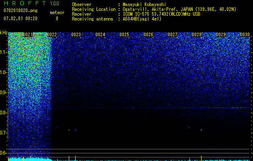
Task: Select the version number 1.0.0
Action: tap(55, 3)
